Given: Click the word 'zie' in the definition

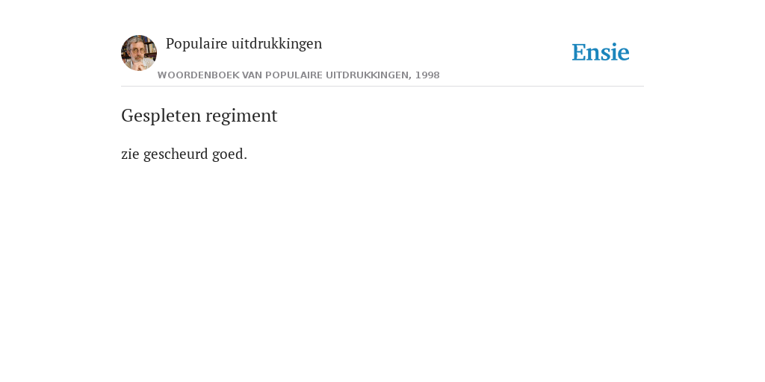Looking at the screenshot, I should [130, 154].
